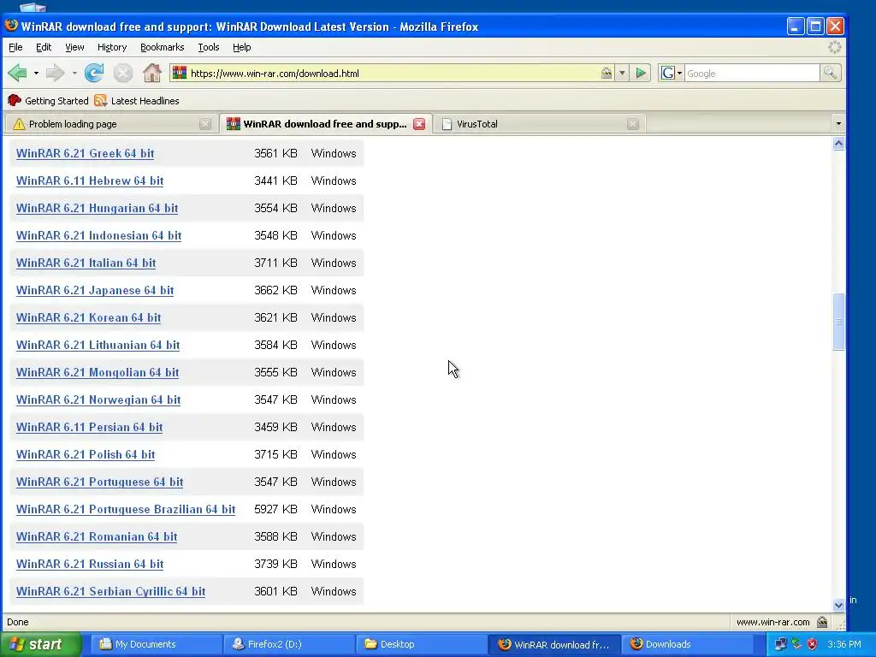876x657 pixels.
Task: Switch to the VirusTotal tab
Action: tap(539, 124)
